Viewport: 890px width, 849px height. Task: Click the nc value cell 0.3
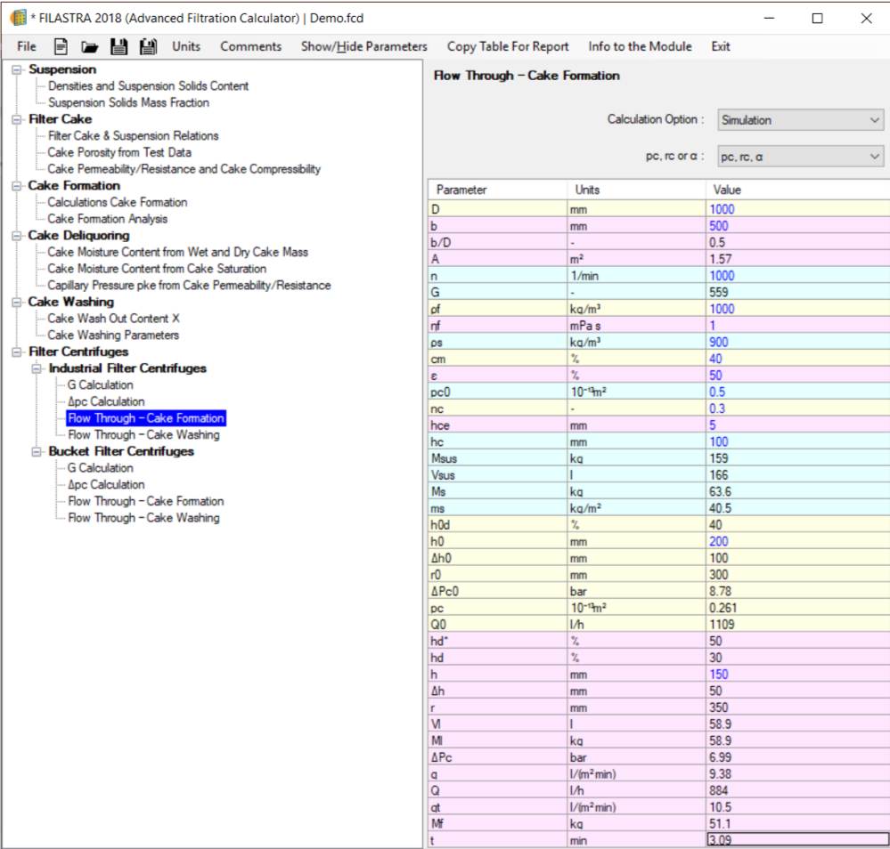point(798,408)
